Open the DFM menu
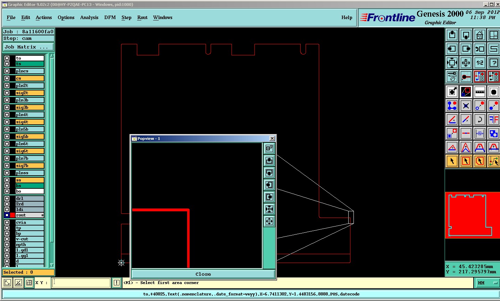Screen dimensions: 500x301 (110, 18)
